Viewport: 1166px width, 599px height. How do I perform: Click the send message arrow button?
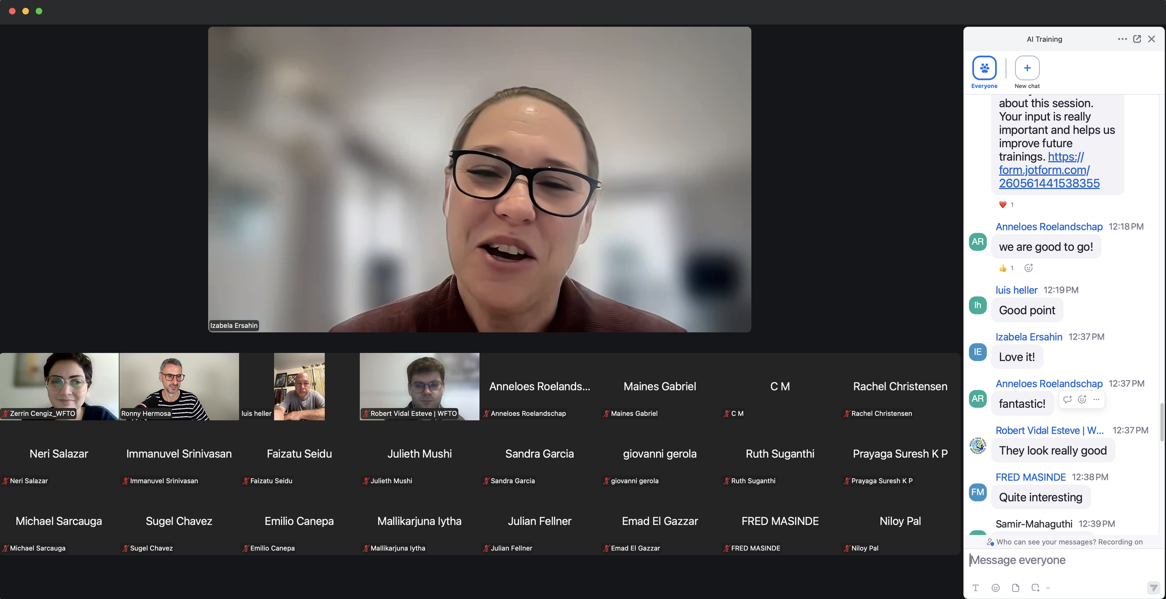tap(1153, 588)
